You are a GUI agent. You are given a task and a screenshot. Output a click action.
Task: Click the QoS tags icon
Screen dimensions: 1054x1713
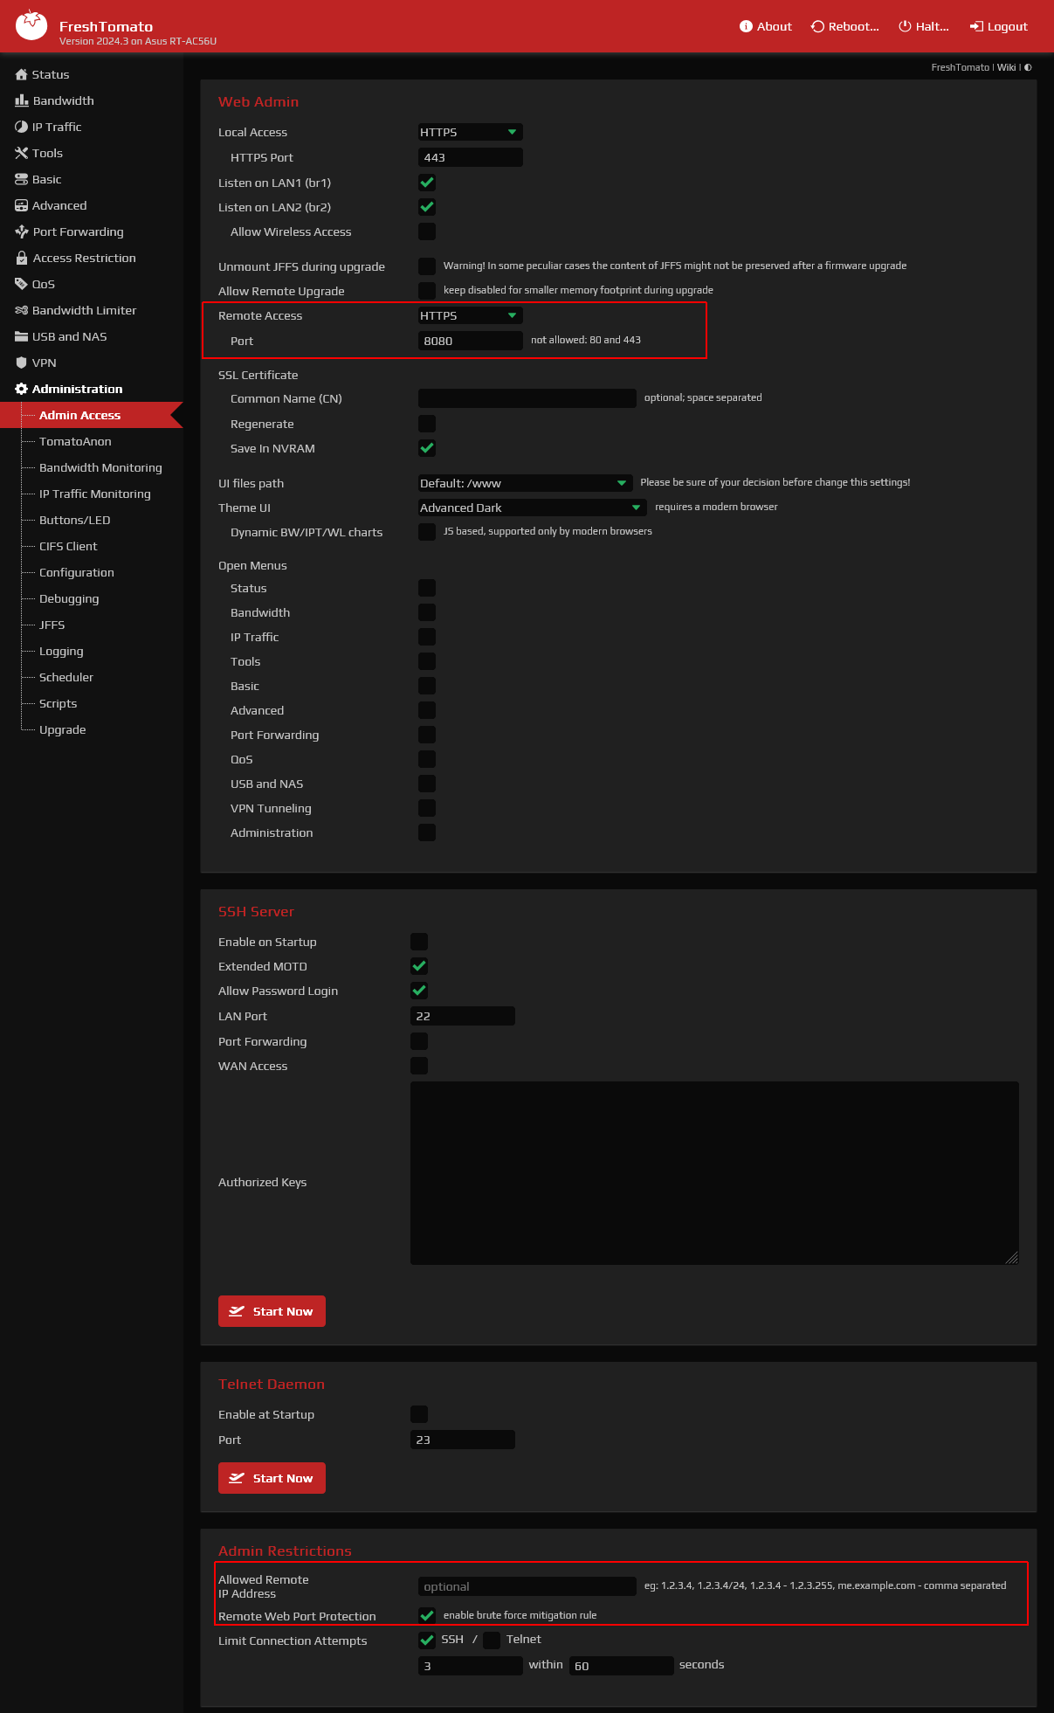click(x=22, y=284)
